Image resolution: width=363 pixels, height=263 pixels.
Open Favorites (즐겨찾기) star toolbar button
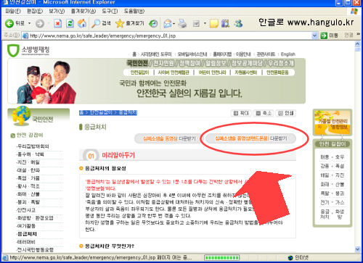[x=129, y=23]
